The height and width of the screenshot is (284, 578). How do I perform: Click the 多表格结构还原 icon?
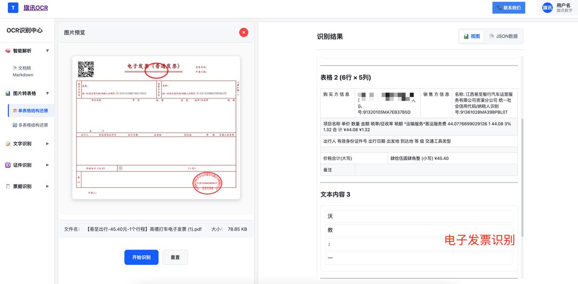[15, 125]
